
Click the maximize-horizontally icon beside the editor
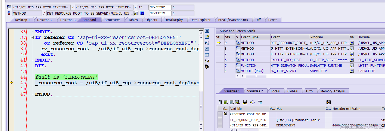coord(207,55)
